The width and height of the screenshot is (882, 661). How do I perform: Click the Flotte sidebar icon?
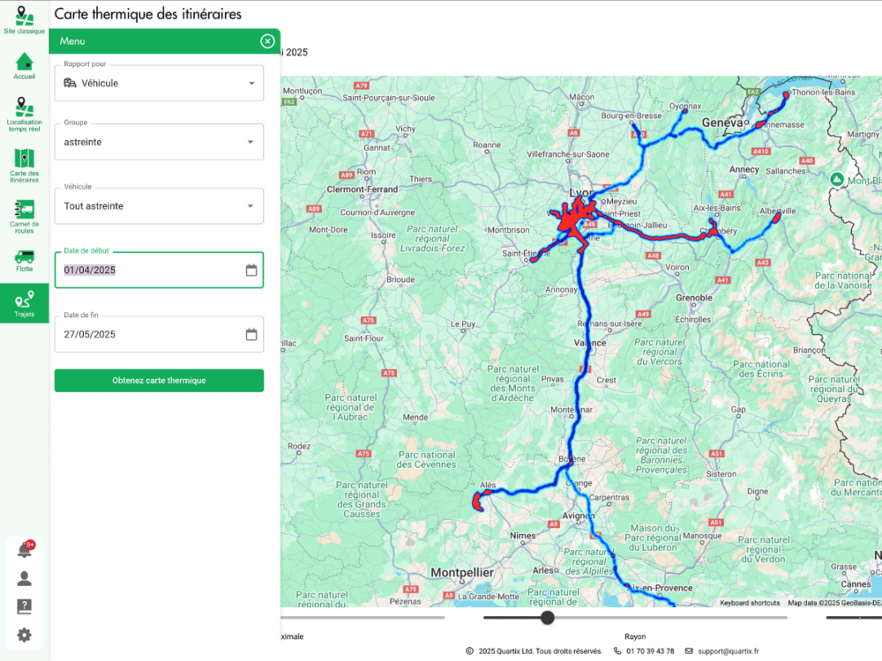coord(24,257)
